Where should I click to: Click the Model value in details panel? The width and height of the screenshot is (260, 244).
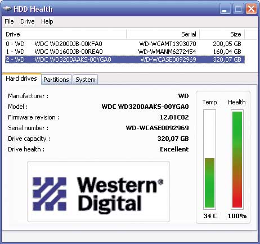click(145, 107)
